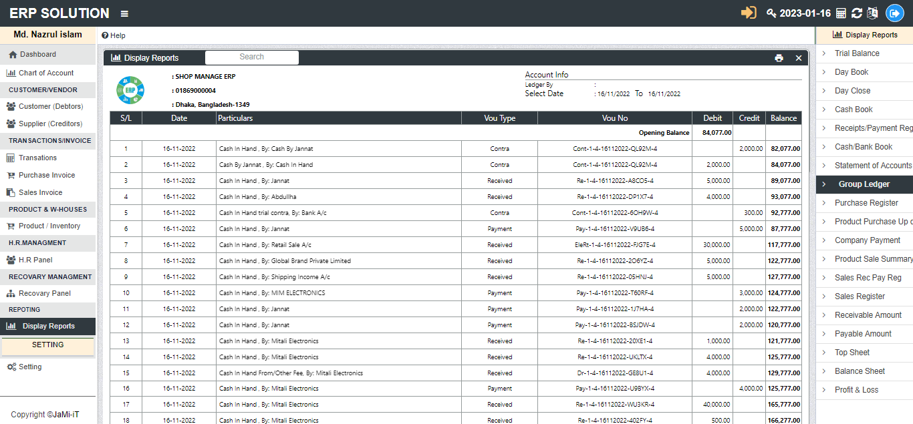Viewport: 913px width, 424px height.
Task: Open Sales Invoice from the sidebar
Action: [40, 192]
